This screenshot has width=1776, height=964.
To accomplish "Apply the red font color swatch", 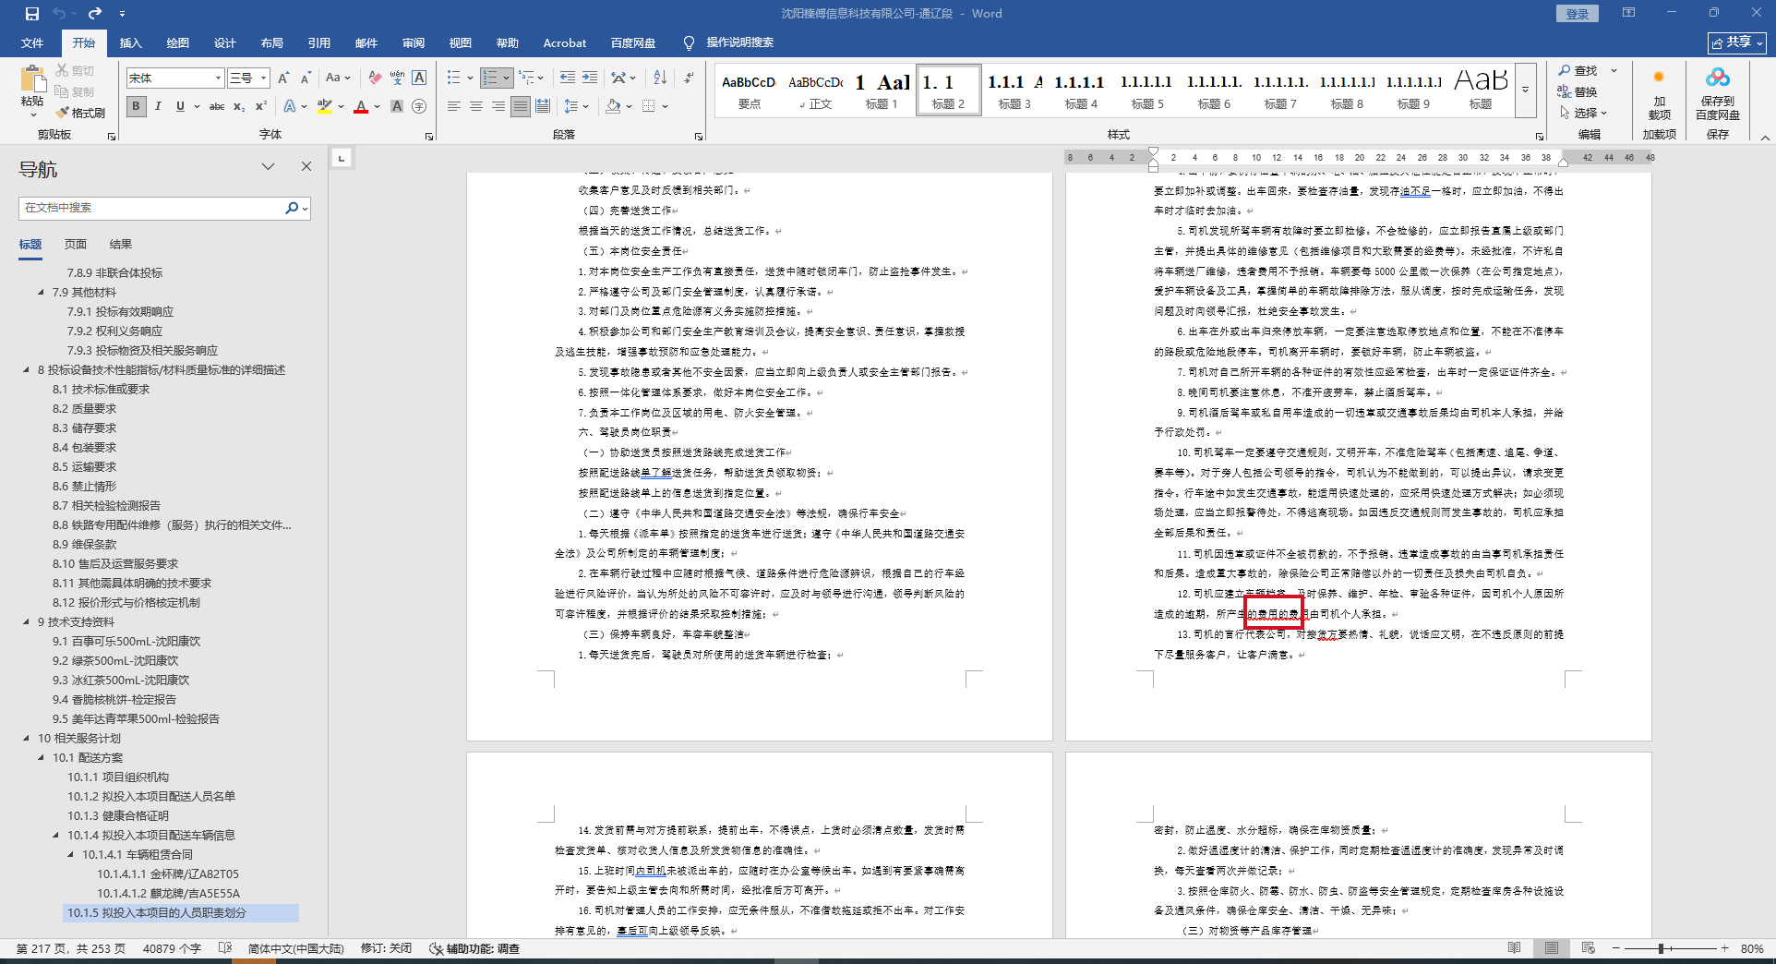I will 361,106.
